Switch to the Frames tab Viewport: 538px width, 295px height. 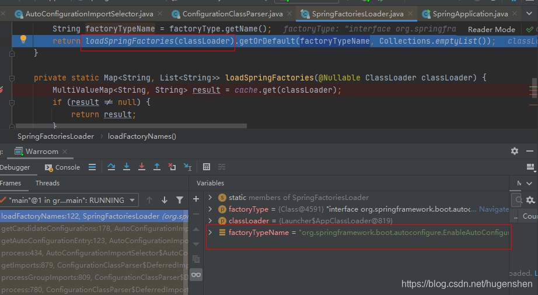click(11, 183)
